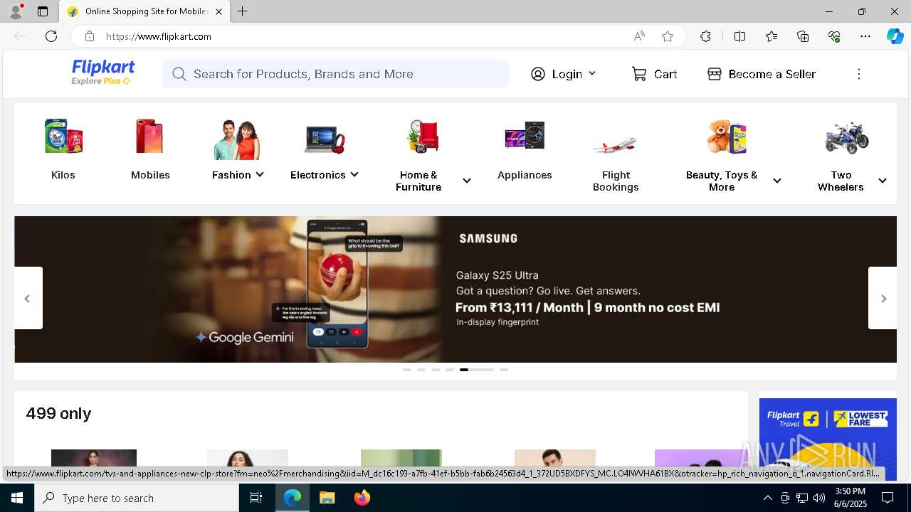Open the Two Wheelers motorcycle icon
911x512 pixels.
tap(847, 137)
